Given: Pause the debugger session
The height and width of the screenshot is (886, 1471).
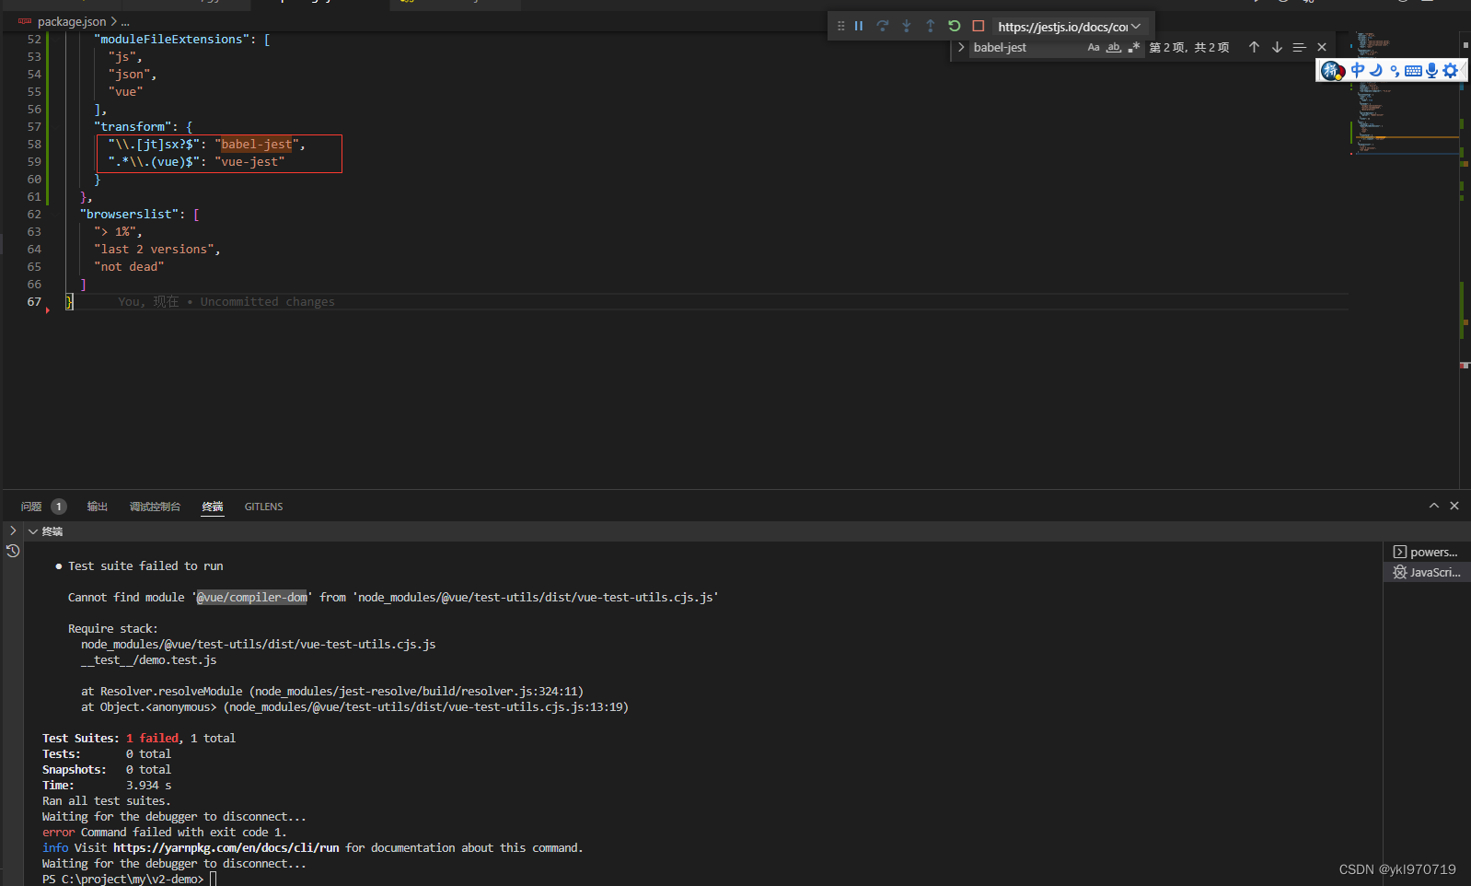Looking at the screenshot, I should pos(858,26).
